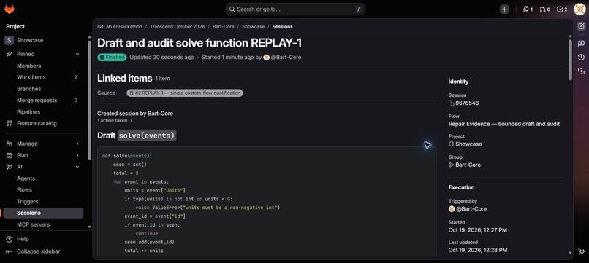Open Showcase project link under Identity

[468, 144]
